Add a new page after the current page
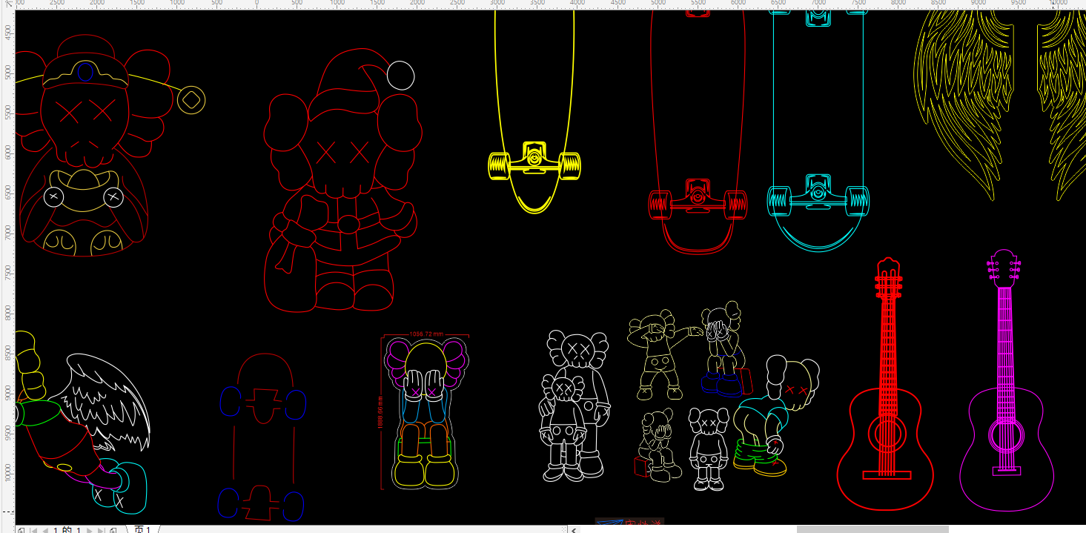Screen dimensions: 1086x533 pos(113,529)
